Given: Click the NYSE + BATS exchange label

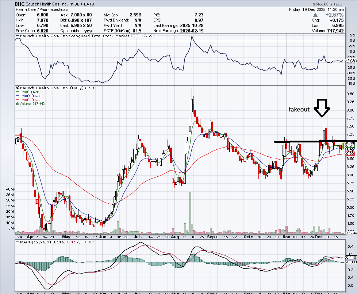Looking at the screenshot, I should coord(81,4).
